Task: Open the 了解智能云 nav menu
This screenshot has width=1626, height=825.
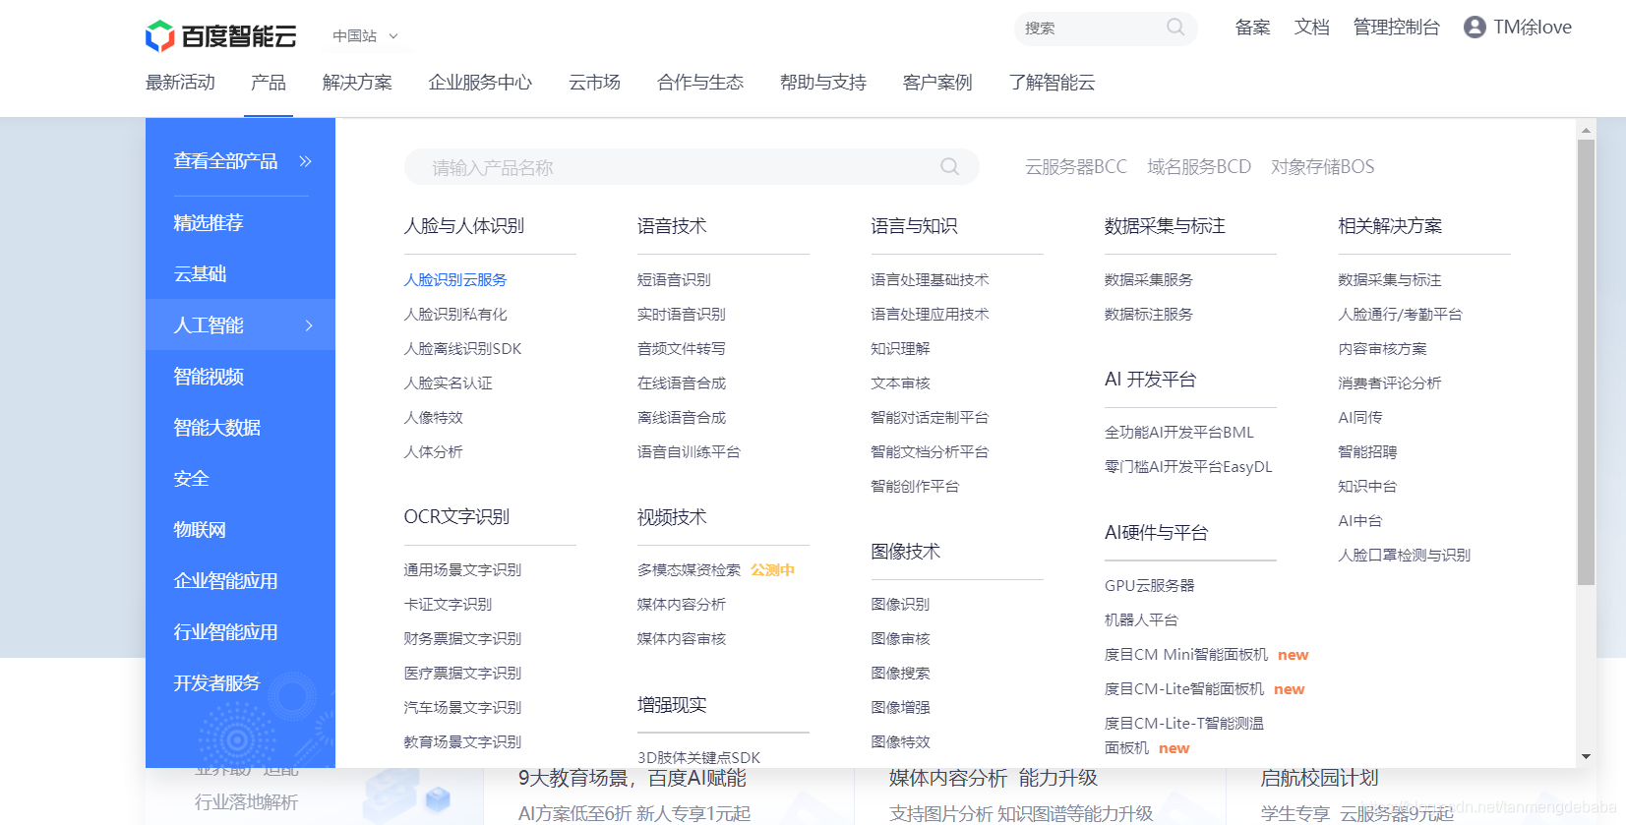Action: (1052, 83)
